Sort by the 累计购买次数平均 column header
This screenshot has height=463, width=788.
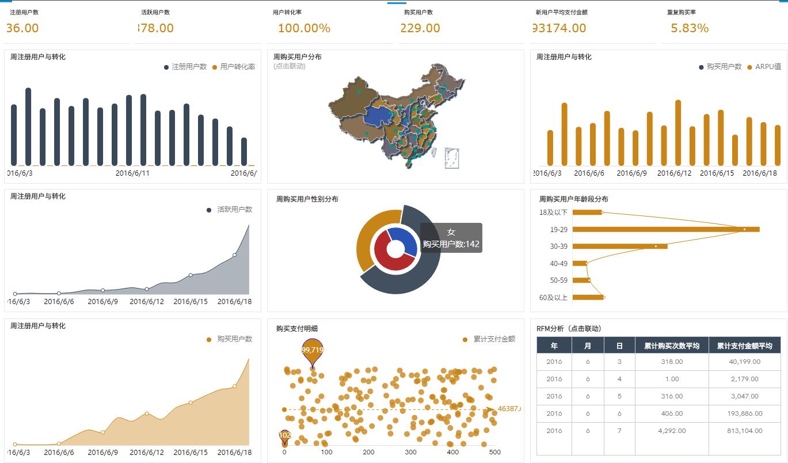(x=672, y=346)
